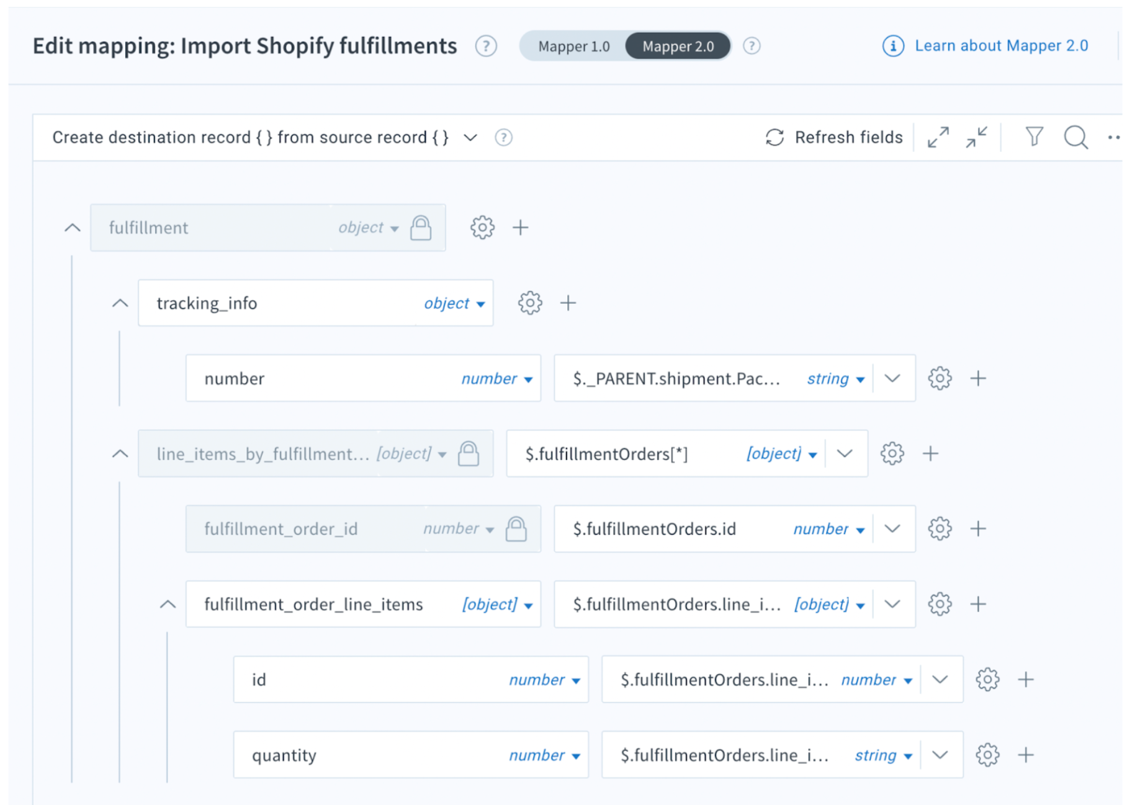Viewport: 1127px width, 805px height.
Task: Open source field chevron for $._PARENT.shipment row
Action: pyautogui.click(x=892, y=378)
